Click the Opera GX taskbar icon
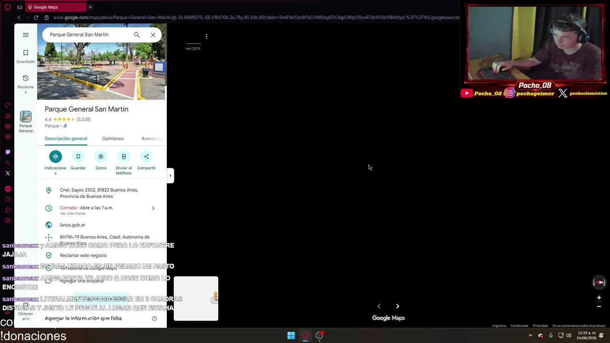Image resolution: width=610 pixels, height=343 pixels. click(305, 335)
